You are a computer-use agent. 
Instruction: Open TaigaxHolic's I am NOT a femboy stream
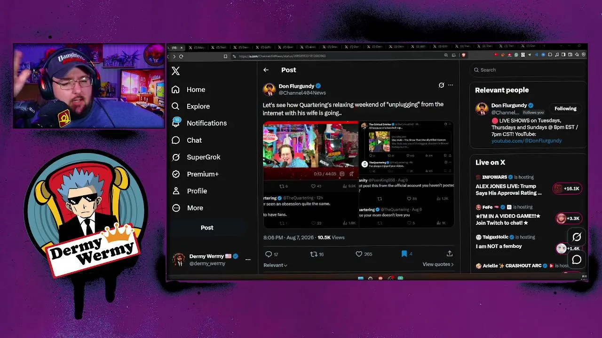pos(499,246)
